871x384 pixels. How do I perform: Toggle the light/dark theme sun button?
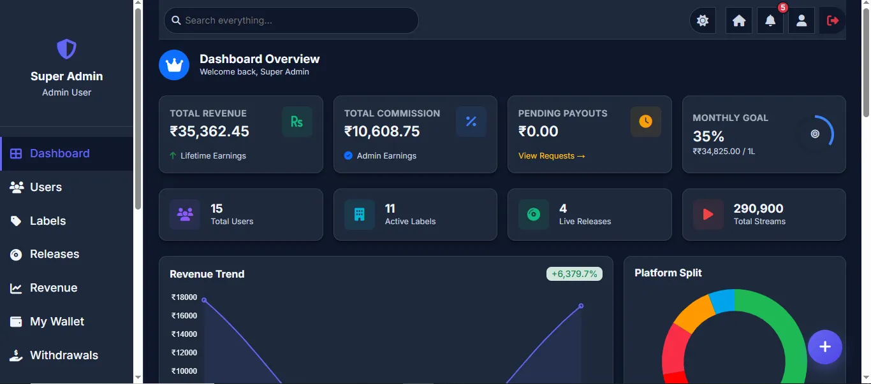(703, 20)
